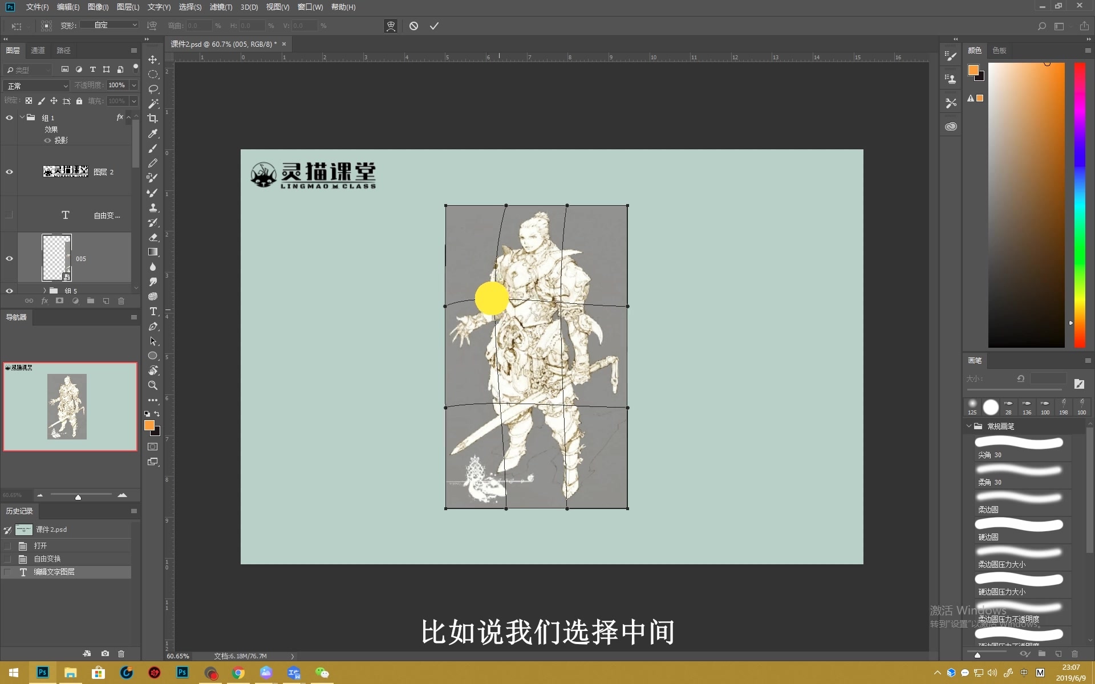The width and height of the screenshot is (1095, 684).
Task: Open the search icon in options bar
Action: coord(1041,26)
